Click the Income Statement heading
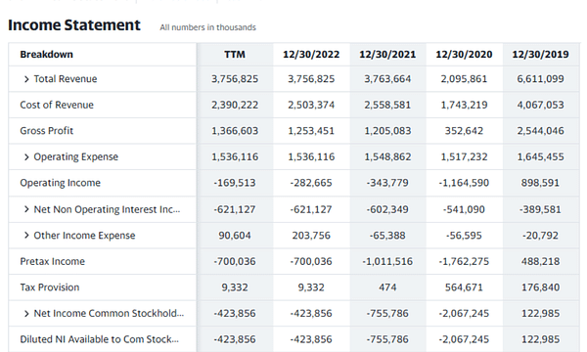This screenshot has height=352, width=587. 74,25
